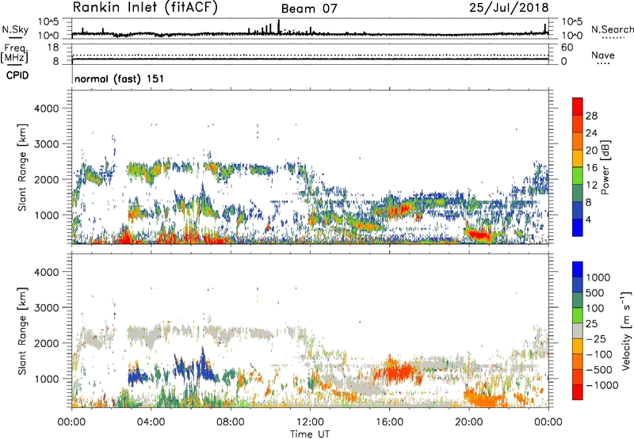
Task: Click the red bottom of velocity colorbar
Action: coord(578,392)
